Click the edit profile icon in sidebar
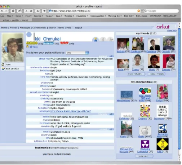 (x=3, y=69)
